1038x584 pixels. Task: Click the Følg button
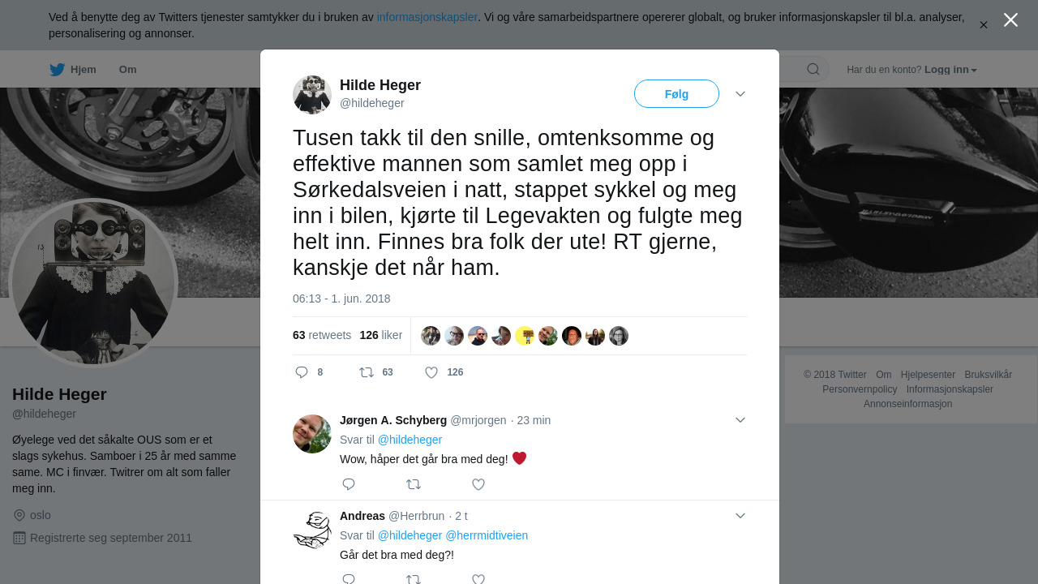click(676, 94)
